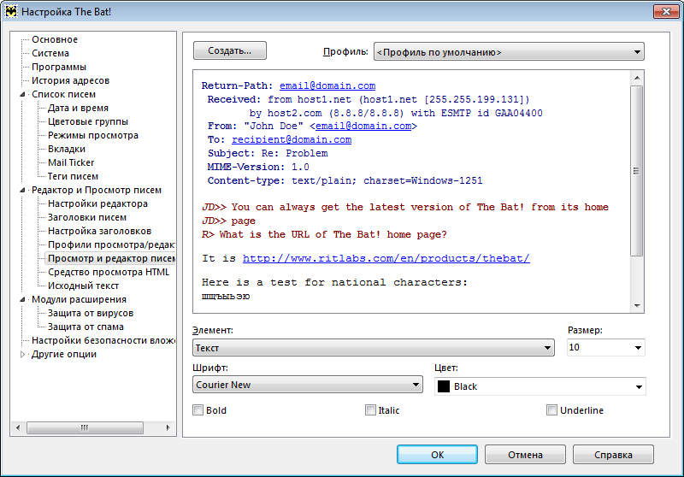Click the preview vertical scrollbar thumb
Screen dimensions: 684x477
[637, 171]
